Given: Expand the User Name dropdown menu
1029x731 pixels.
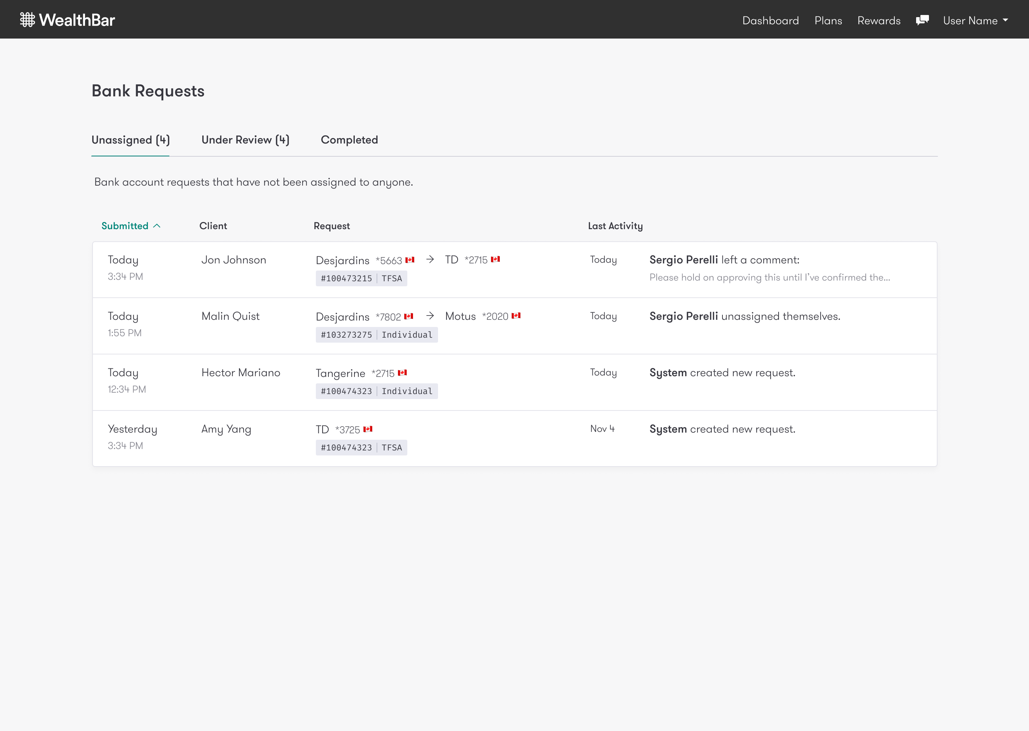Looking at the screenshot, I should [975, 21].
